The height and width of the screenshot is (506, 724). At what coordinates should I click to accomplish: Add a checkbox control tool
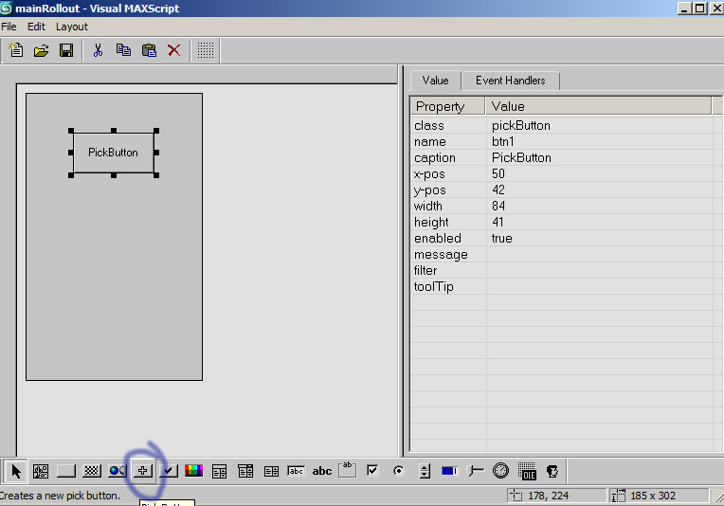(x=372, y=471)
